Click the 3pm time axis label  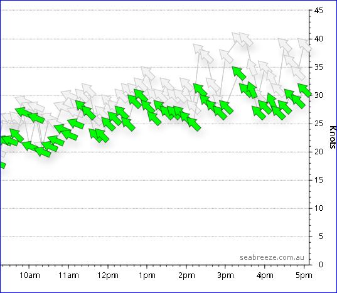225,275
